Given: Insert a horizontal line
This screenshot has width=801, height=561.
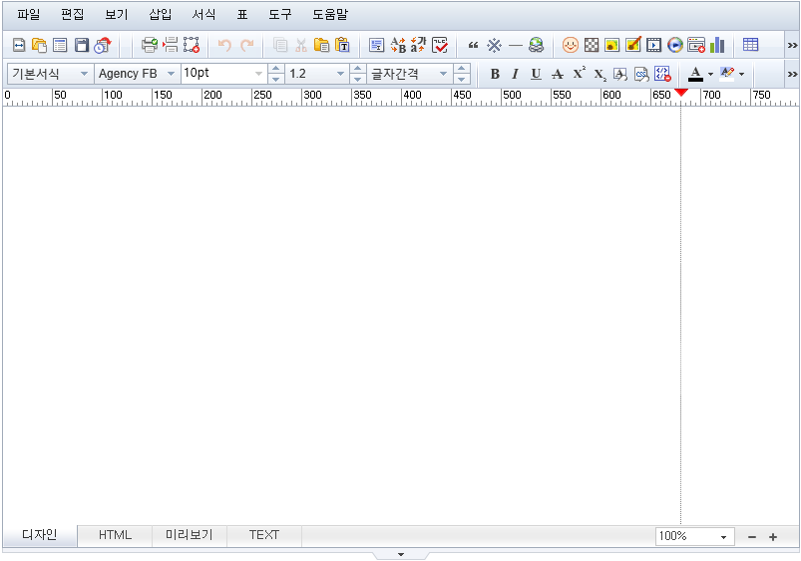Looking at the screenshot, I should [x=516, y=46].
